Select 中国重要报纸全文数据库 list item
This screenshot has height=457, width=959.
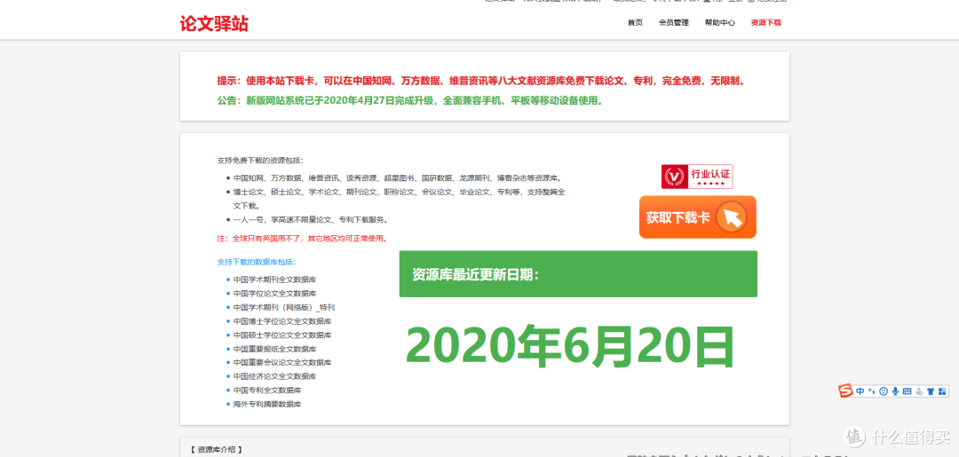coord(274,349)
